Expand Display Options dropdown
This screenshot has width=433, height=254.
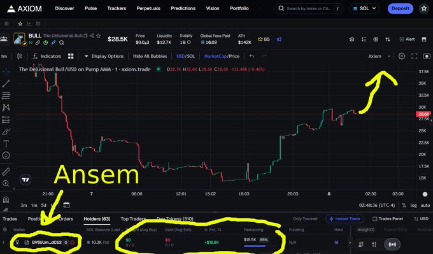pyautogui.click(x=104, y=56)
